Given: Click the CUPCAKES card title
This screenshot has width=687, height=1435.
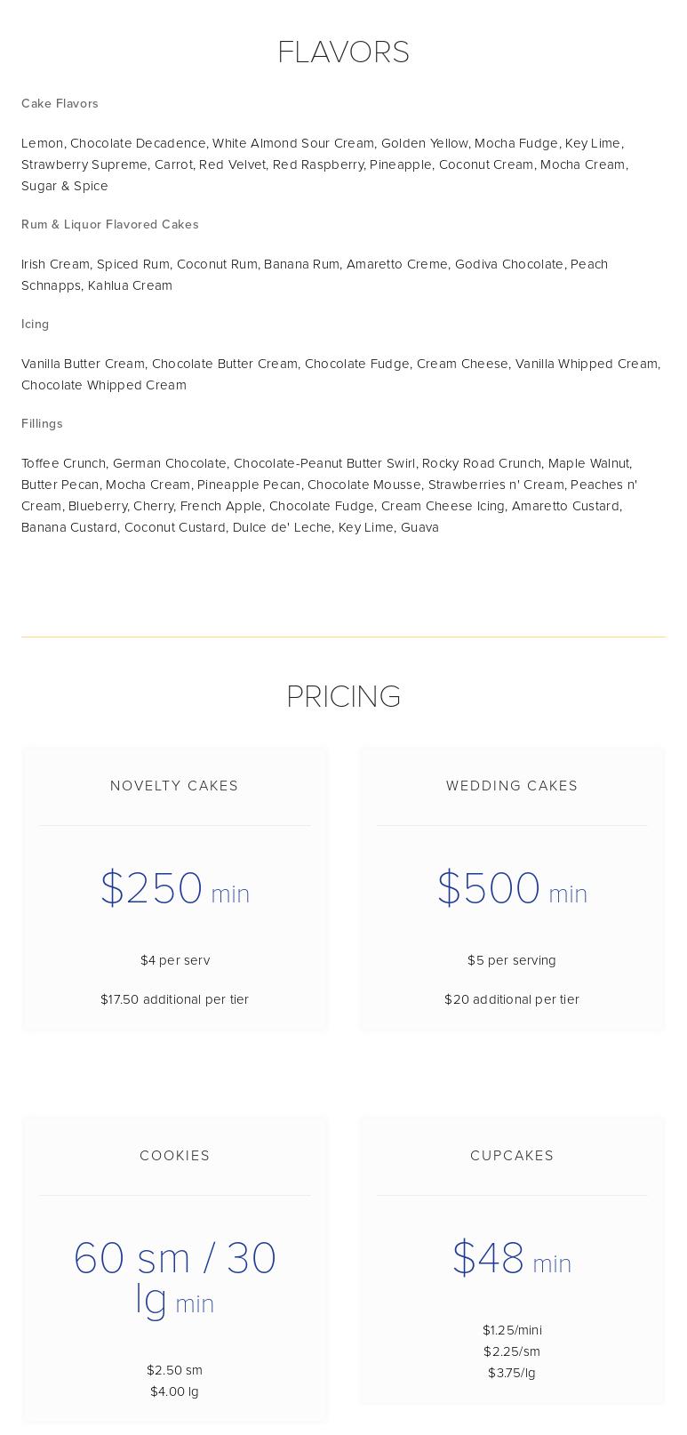Looking at the screenshot, I should [x=512, y=1156].
